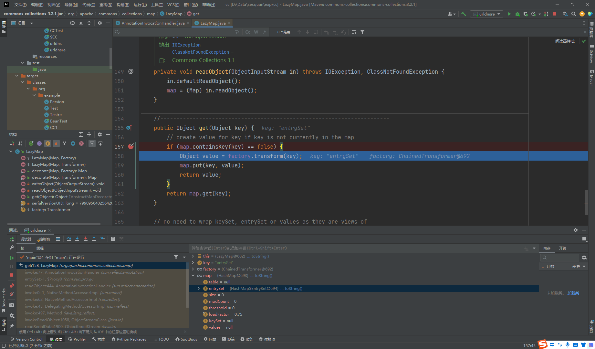Open the 运行(U) Run menu

140,5
